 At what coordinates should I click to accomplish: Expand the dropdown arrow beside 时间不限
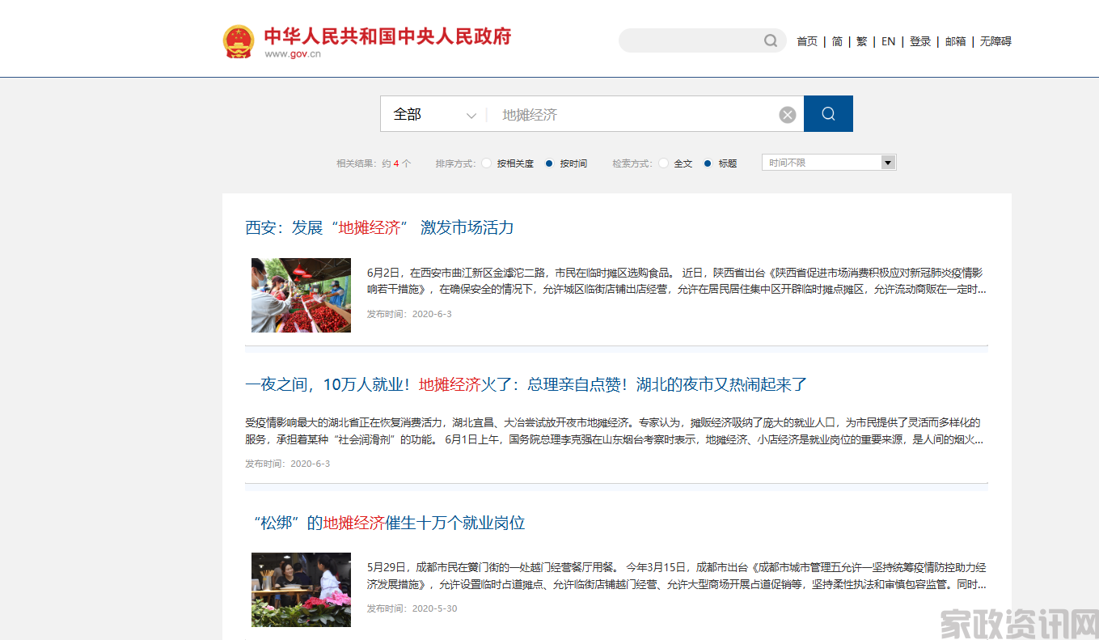pos(887,162)
